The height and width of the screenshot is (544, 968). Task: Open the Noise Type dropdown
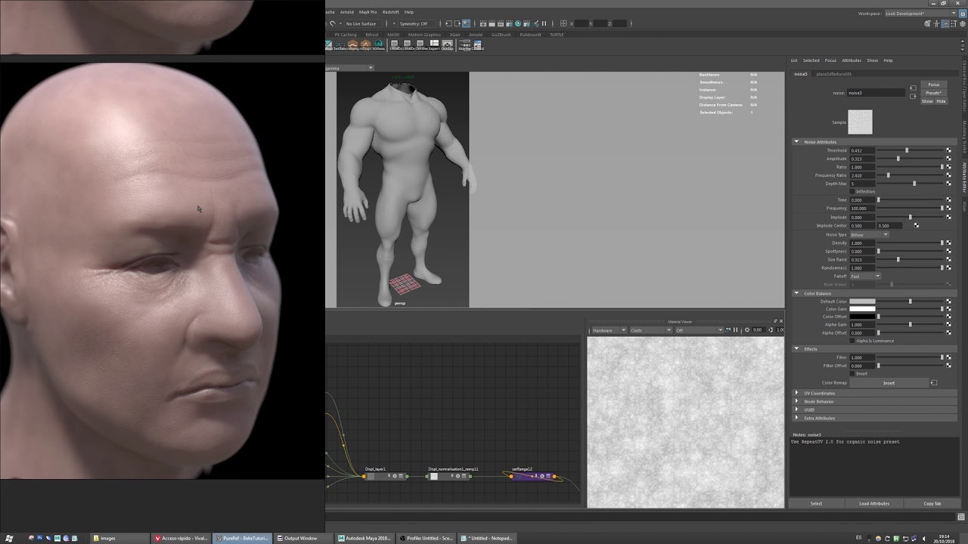point(870,234)
